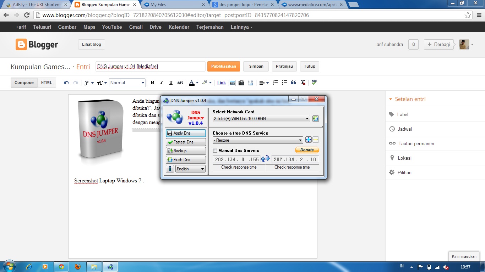Screen dimensions: 485x272
Task: Remove DNS service with minus icon
Action: [x=316, y=140]
